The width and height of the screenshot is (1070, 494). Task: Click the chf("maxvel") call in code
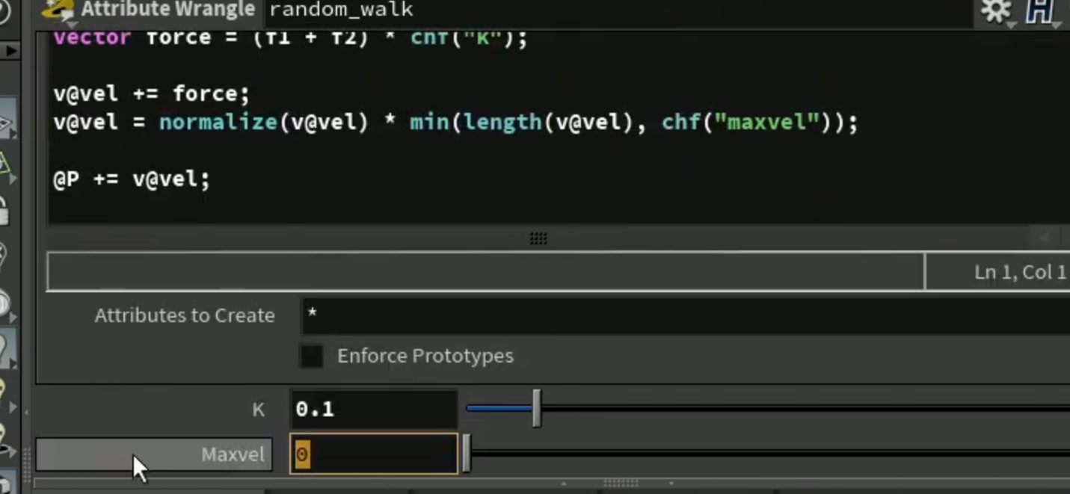[747, 122]
